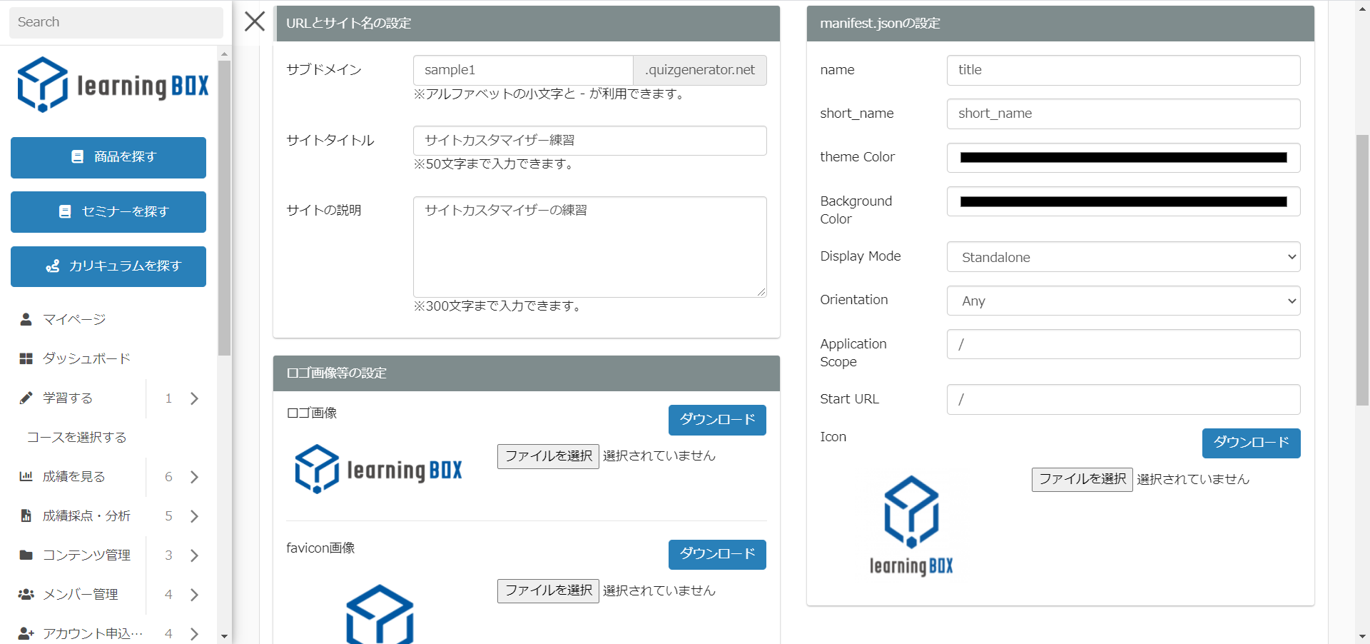The width and height of the screenshot is (1370, 644).
Task: Click the group icon beside メンバー管理
Action: click(x=26, y=594)
